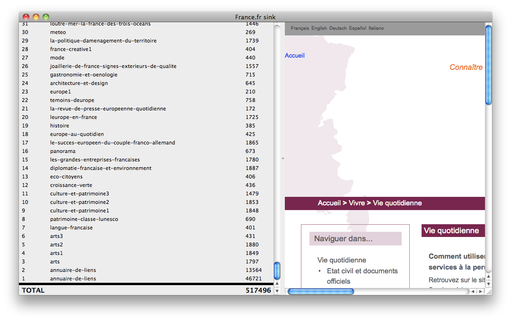Click the list pane's scroll-down arrow
Screen dimensions: 511x321
tap(277, 290)
